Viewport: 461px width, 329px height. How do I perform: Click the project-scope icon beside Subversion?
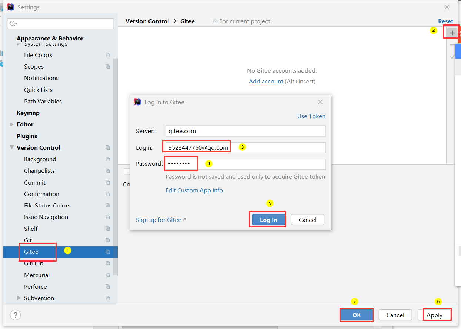click(107, 298)
